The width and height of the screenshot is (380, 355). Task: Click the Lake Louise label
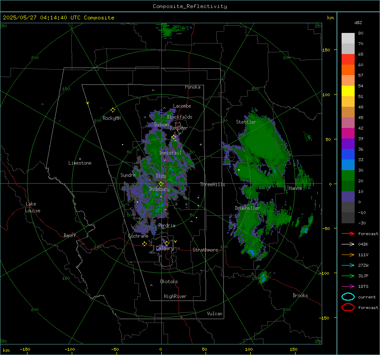click(33, 207)
